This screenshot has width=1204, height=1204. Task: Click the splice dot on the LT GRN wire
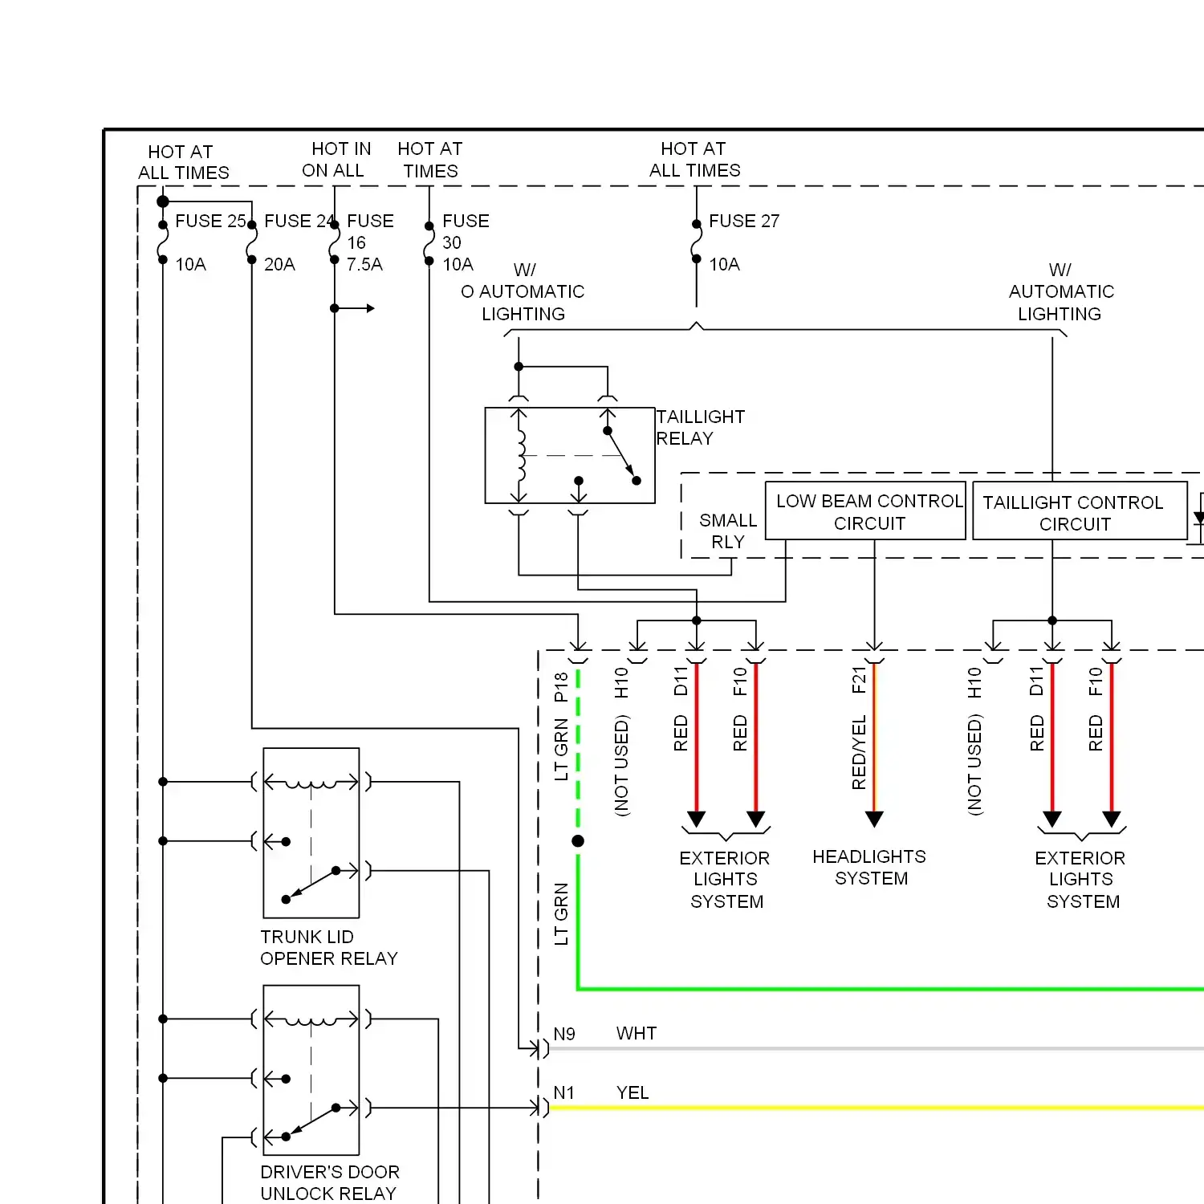click(578, 841)
